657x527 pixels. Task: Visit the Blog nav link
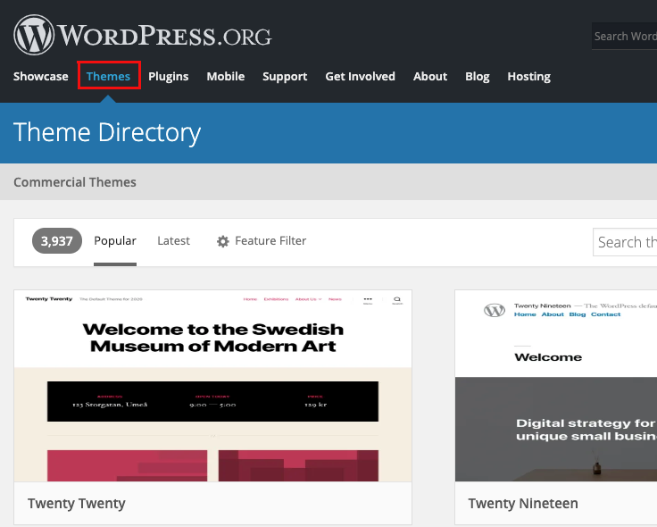(478, 76)
